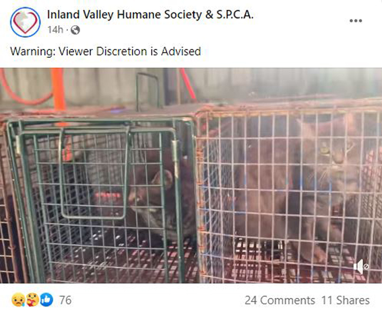Click the gray tabby cat's yellow eye
382x315 pixels.
pyautogui.click(x=325, y=150)
